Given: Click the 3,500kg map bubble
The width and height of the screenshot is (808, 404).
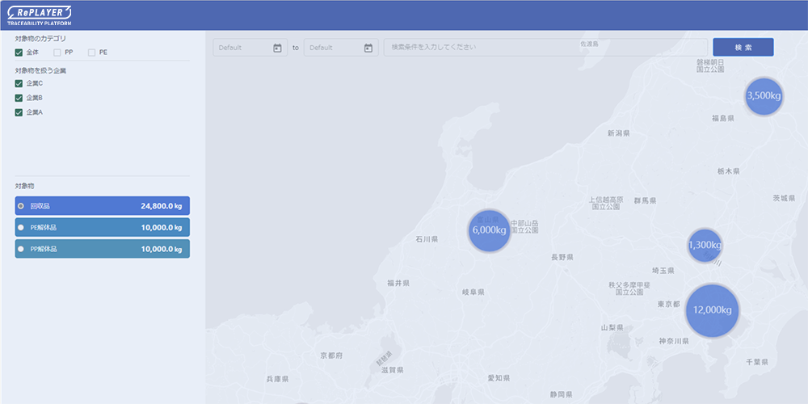Looking at the screenshot, I should (x=764, y=96).
